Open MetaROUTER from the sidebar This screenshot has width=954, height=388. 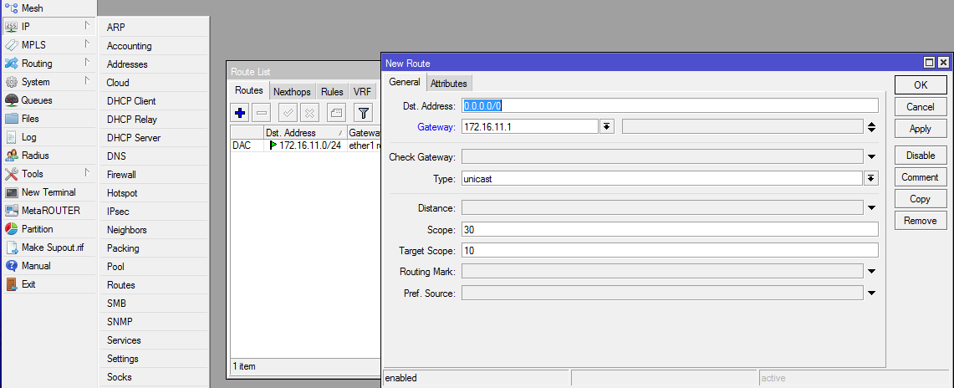[x=48, y=211]
